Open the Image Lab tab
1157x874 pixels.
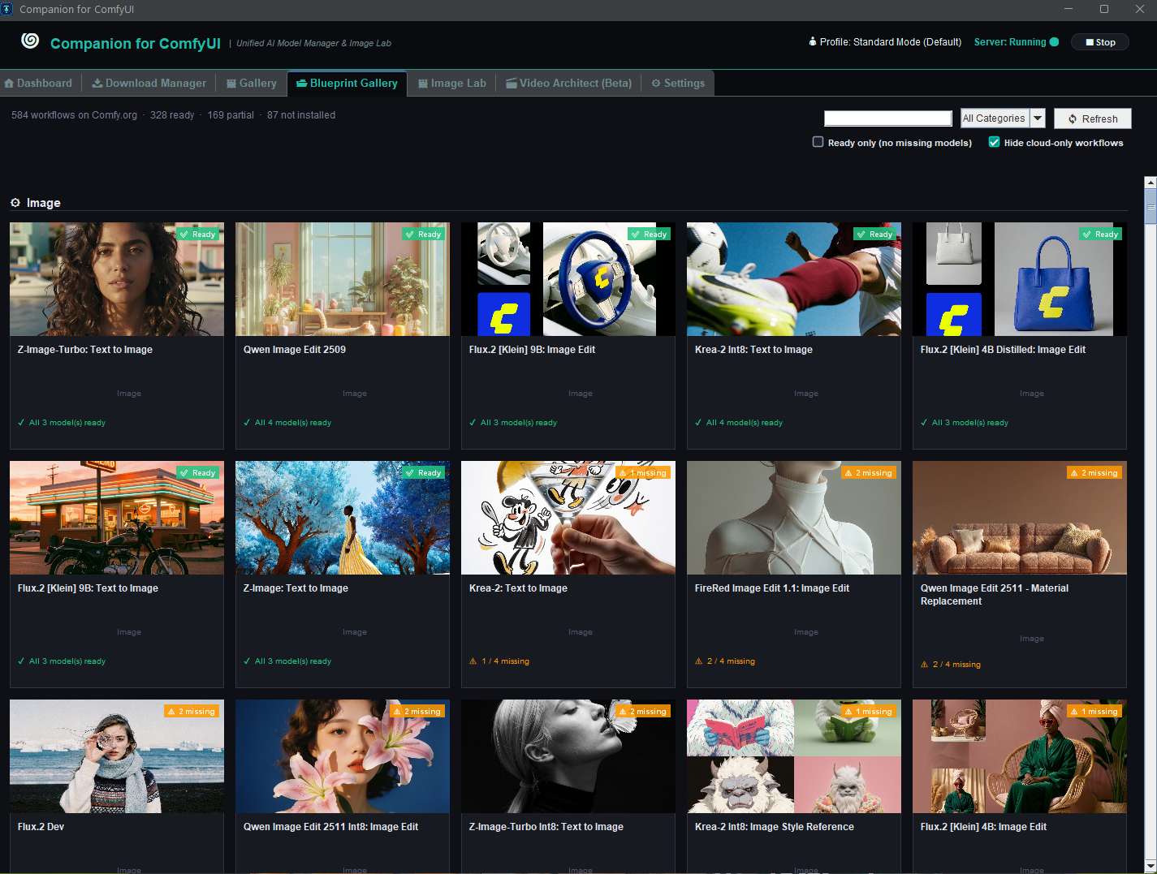click(452, 83)
